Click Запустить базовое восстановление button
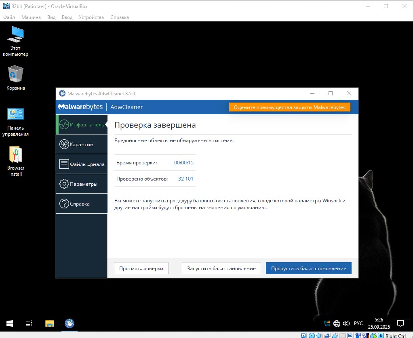Screen dimensions: 413x338 point(221,268)
